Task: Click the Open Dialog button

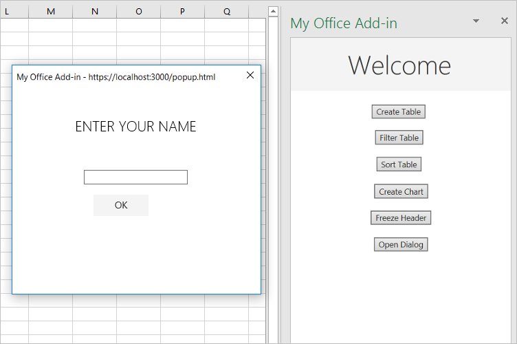Action: 401,244
